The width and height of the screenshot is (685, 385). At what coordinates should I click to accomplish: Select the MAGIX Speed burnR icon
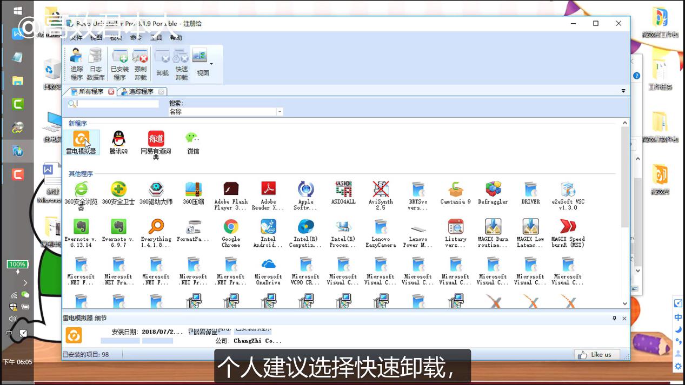568,233
